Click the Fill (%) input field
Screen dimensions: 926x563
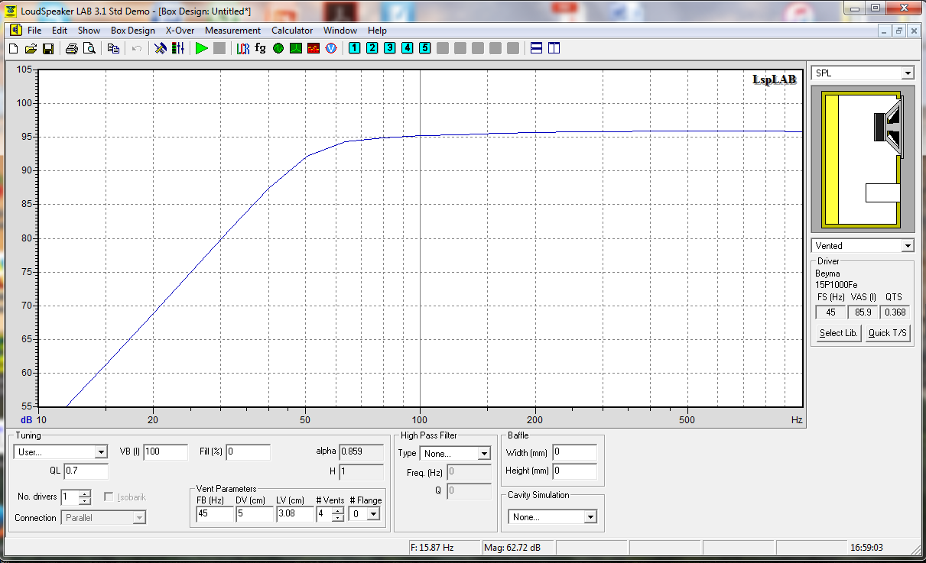248,452
